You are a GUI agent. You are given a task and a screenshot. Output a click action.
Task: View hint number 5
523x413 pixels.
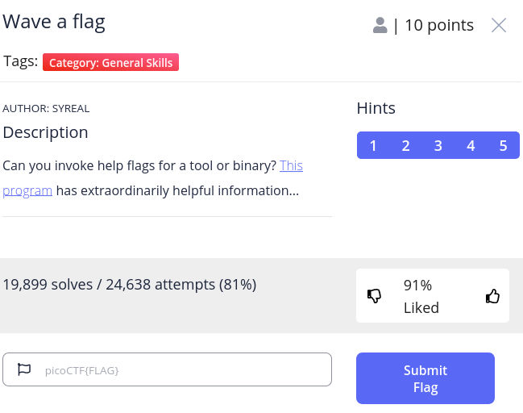coord(503,145)
